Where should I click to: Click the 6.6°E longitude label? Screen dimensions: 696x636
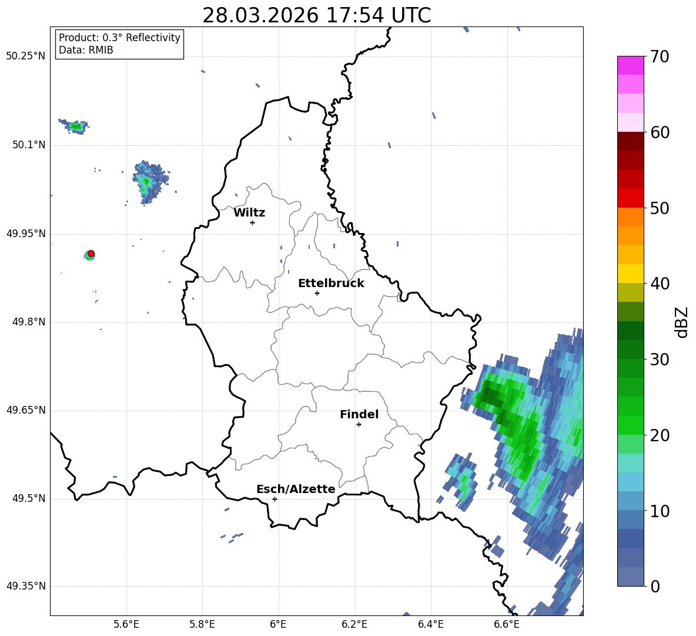[x=507, y=624]
